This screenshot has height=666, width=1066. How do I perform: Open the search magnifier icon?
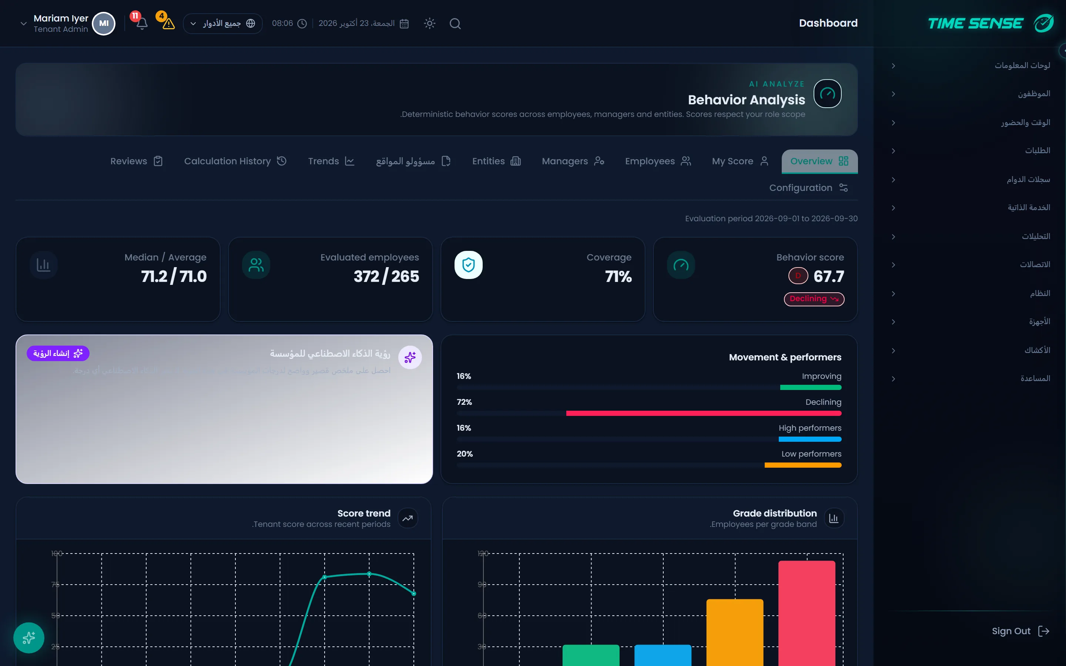pyautogui.click(x=455, y=23)
